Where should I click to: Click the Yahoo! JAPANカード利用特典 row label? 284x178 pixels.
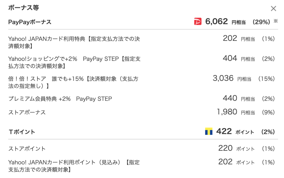74,42
